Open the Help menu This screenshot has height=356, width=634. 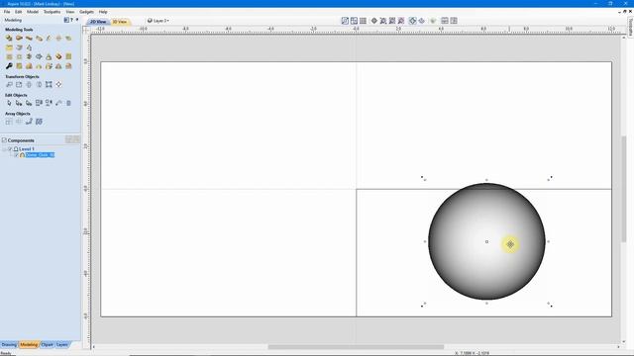point(103,12)
